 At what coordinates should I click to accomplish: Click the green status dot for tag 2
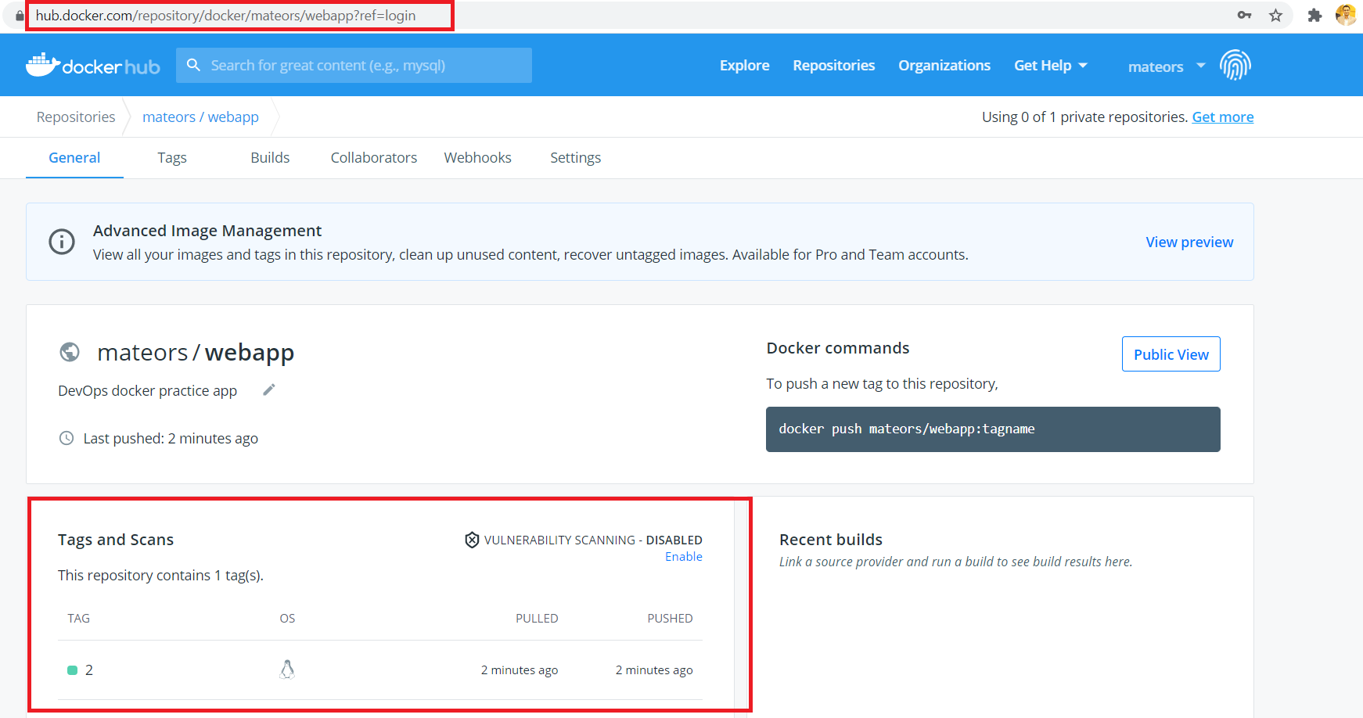73,670
